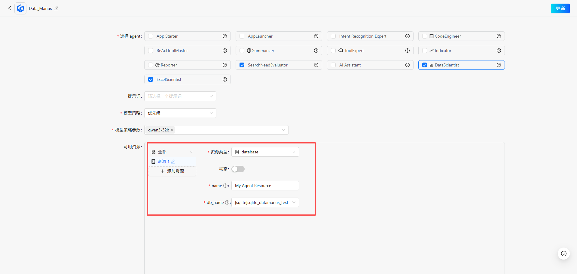This screenshot has width=577, height=274.
Task: Click the back arrow icon
Action: tap(9, 8)
